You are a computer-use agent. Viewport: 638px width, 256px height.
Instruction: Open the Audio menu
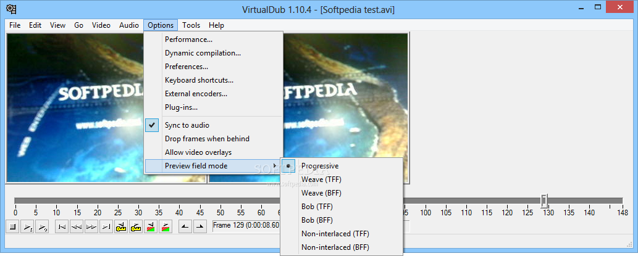pyautogui.click(x=129, y=25)
